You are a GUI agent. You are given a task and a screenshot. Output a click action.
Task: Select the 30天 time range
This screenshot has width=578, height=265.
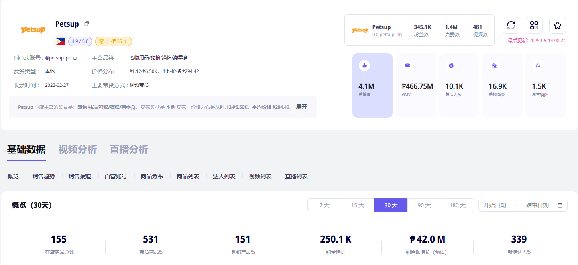pyautogui.click(x=391, y=205)
